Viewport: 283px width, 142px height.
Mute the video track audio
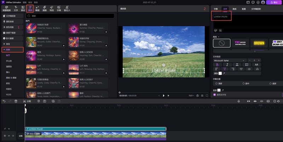pos(13,136)
